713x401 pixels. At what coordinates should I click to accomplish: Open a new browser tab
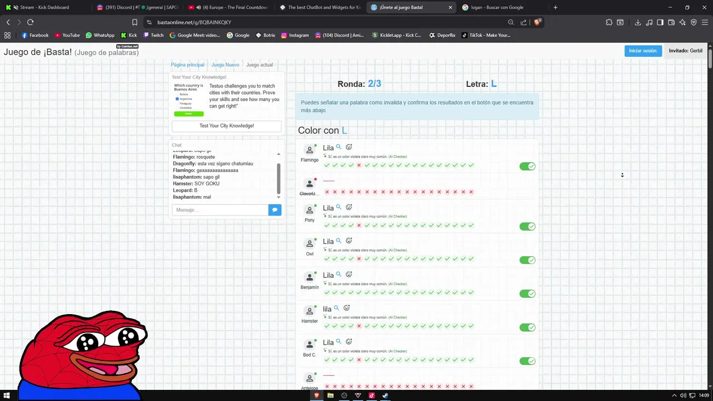(x=555, y=7)
